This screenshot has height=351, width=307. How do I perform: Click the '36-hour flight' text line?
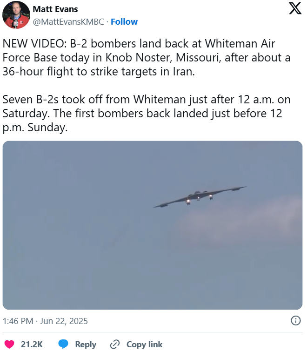[x=99, y=72]
